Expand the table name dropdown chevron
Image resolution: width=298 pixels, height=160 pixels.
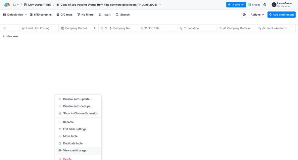point(160,5)
